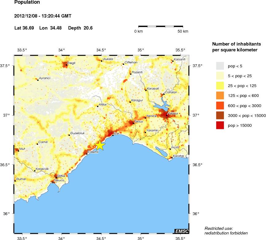Click the EMSC logo badge
The width and height of the screenshot is (266, 240).
pyautogui.click(x=181, y=231)
